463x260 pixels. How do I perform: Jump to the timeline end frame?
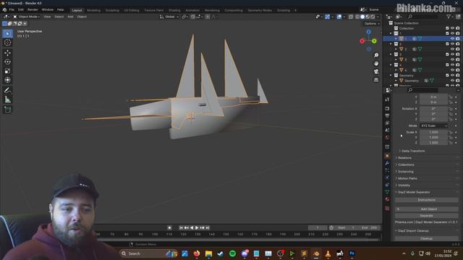(208, 228)
